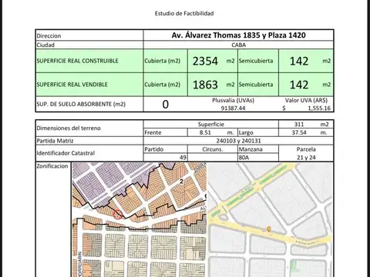Click the 'Parcela' header cell
The width and height of the screenshot is (370, 277).
tap(306, 149)
